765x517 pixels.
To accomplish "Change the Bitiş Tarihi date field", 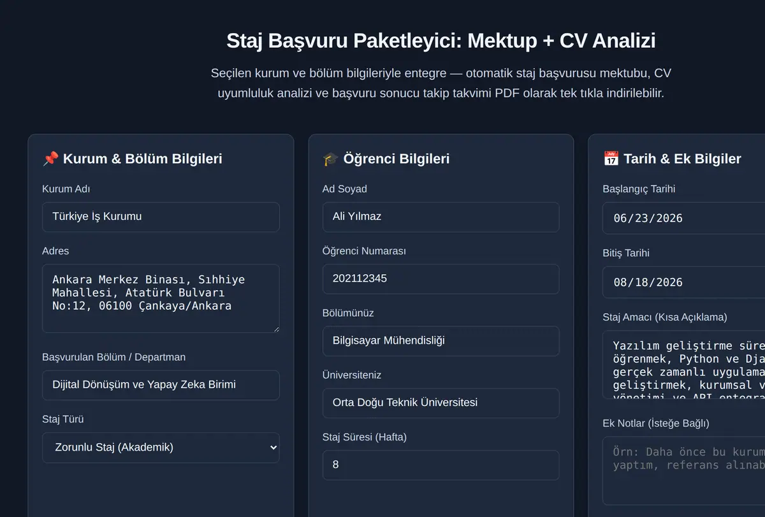I will [683, 282].
